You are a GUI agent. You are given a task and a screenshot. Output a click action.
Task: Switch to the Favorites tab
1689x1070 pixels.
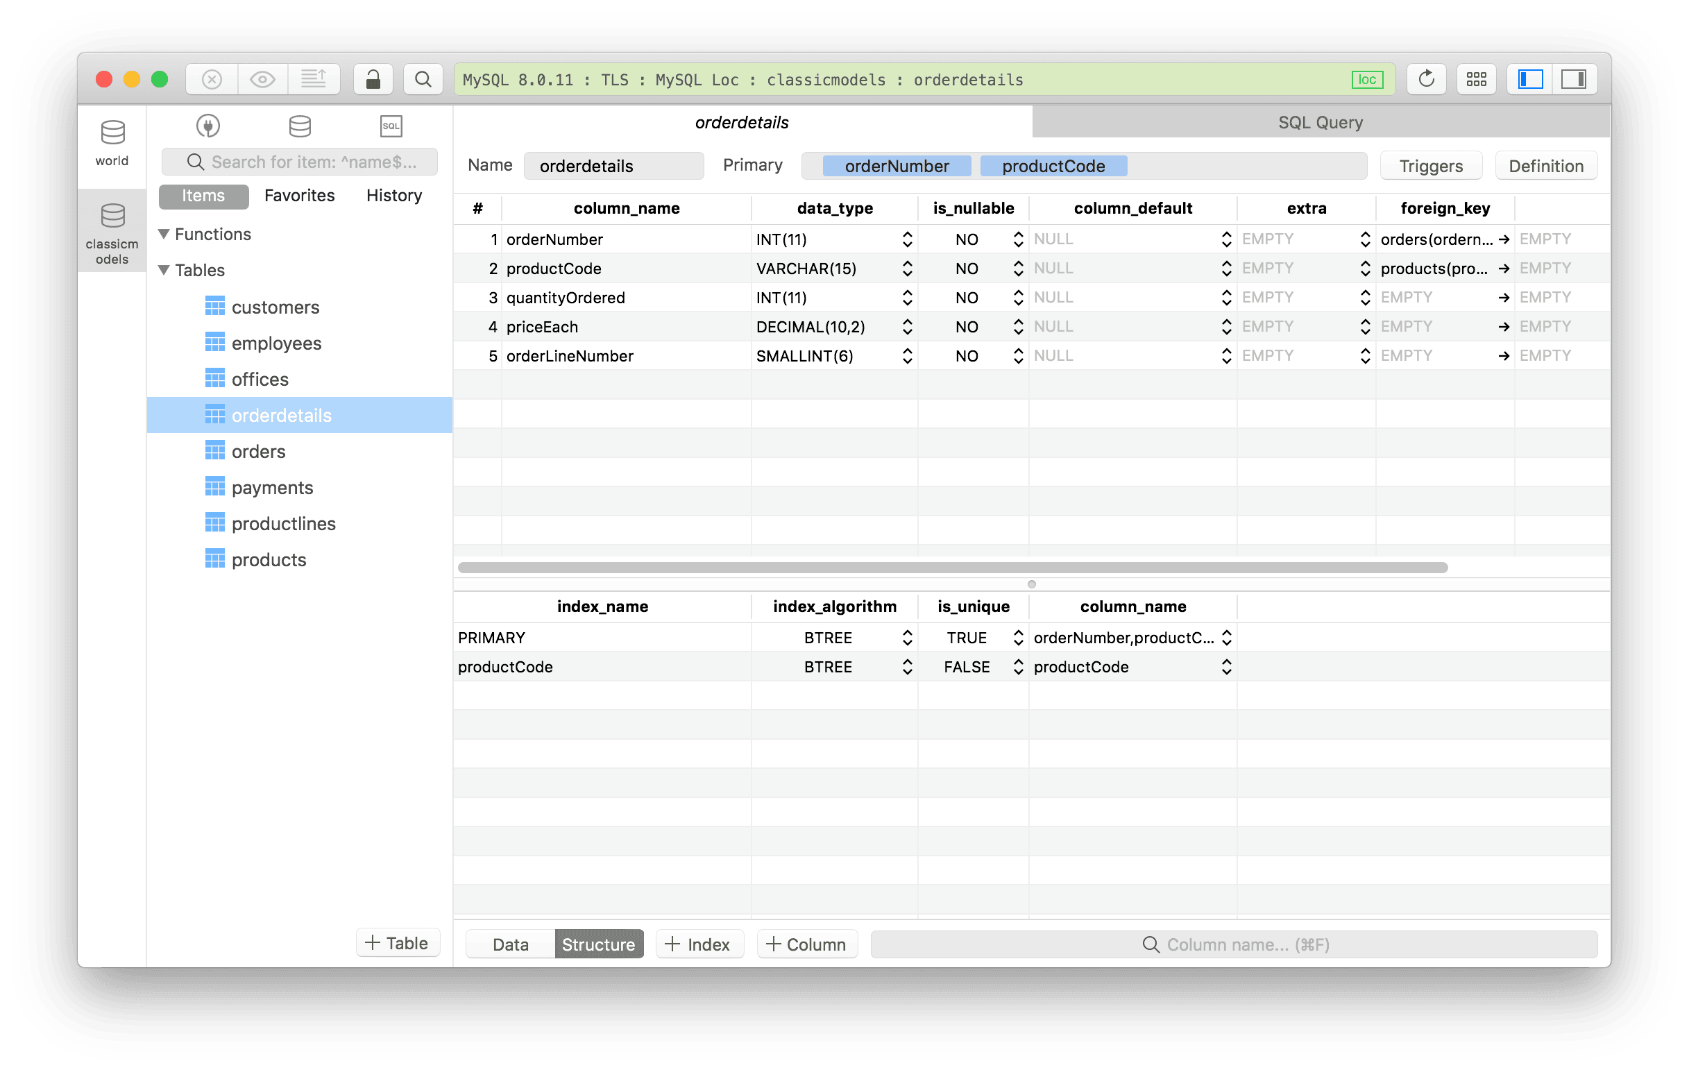[300, 196]
